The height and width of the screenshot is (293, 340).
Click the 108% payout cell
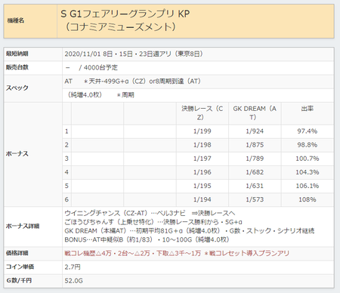308,199
